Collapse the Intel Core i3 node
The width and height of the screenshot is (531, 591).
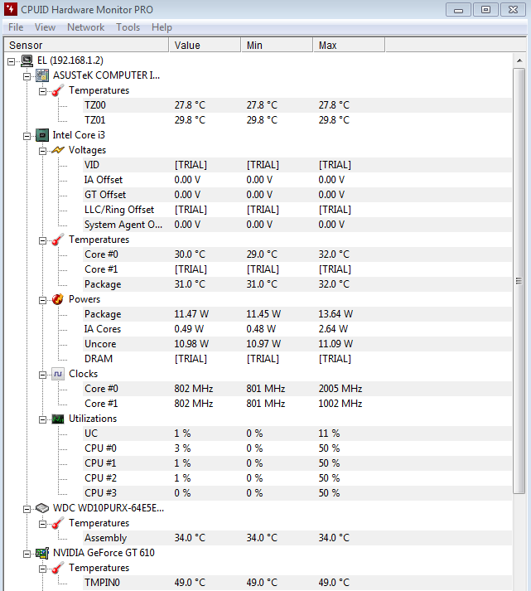tap(27, 136)
